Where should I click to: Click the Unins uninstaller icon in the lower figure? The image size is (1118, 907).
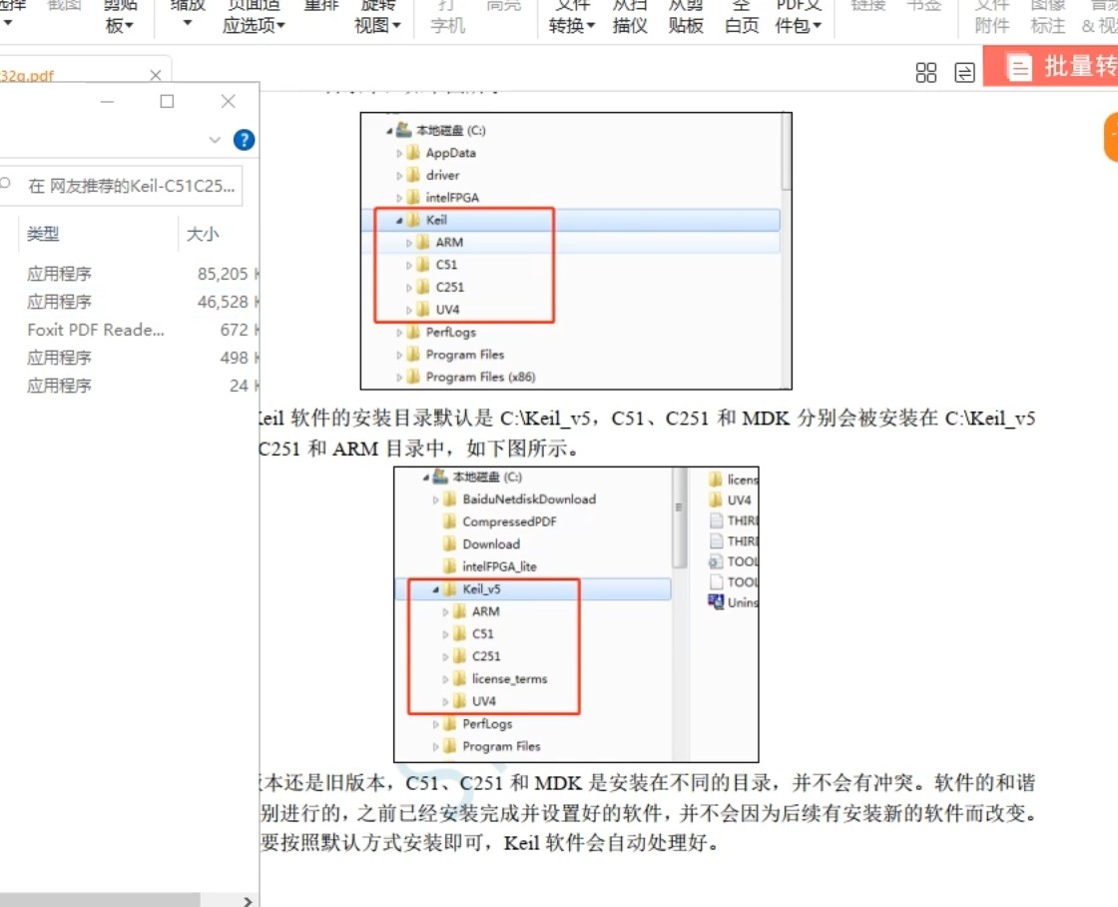click(716, 601)
